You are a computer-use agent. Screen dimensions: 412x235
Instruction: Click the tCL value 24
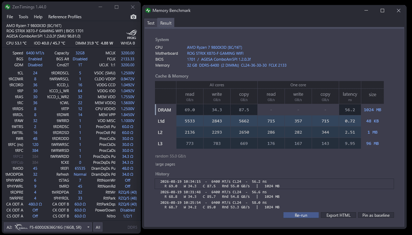[x=35, y=73]
